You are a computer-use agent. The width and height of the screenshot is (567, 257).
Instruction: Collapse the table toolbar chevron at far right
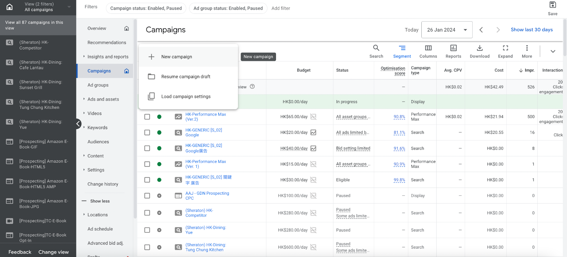pyautogui.click(x=552, y=51)
